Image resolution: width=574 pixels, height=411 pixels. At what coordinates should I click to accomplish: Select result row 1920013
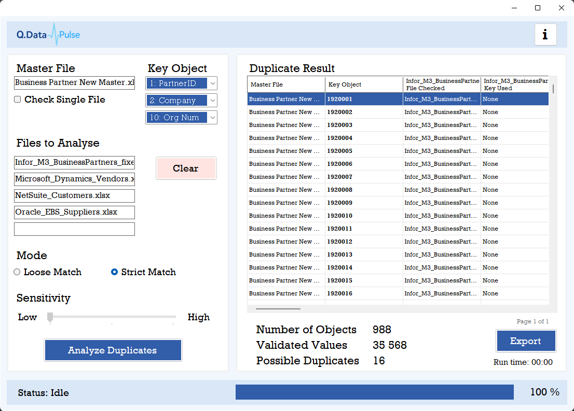[398, 255]
